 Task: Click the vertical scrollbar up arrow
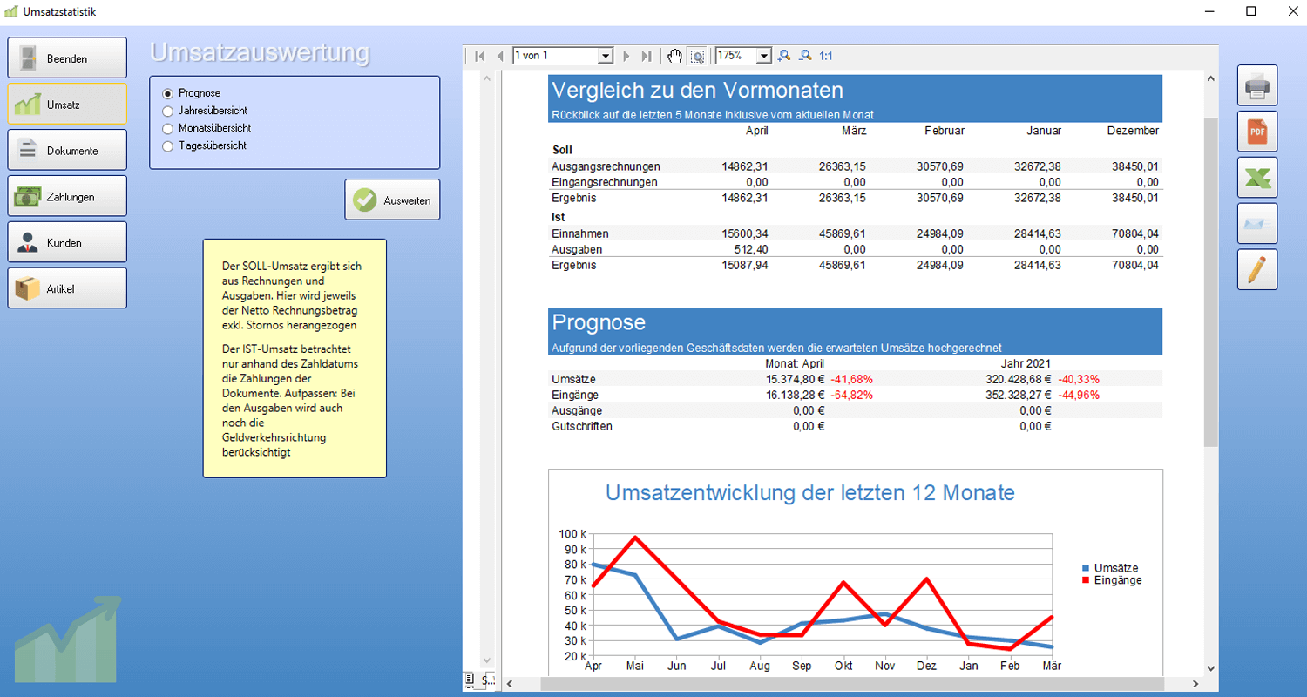pos(1211,78)
